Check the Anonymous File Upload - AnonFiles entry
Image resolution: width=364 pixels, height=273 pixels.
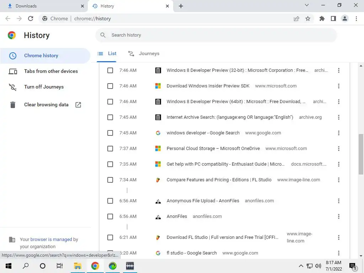coord(110,201)
